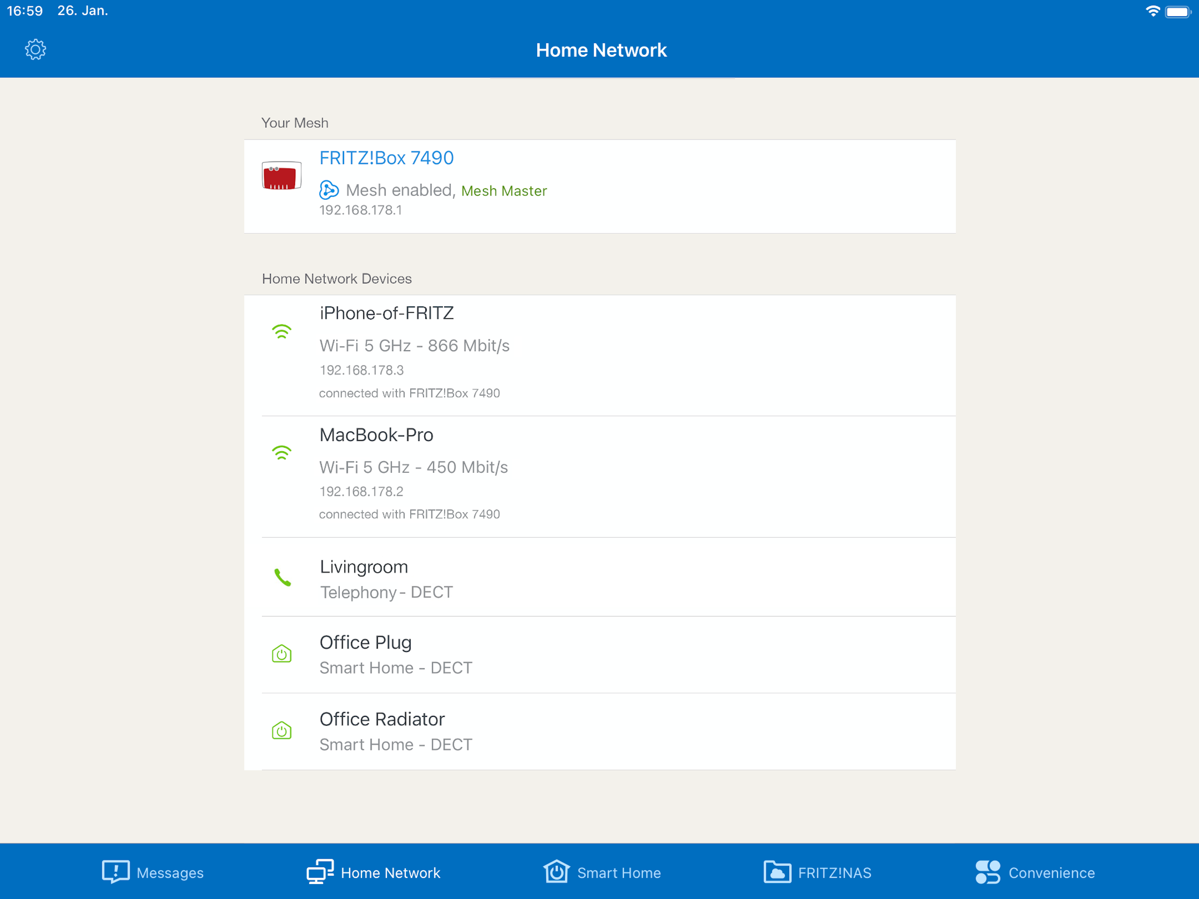Tap the Mesh Master label
The image size is (1199, 899).
[x=503, y=191]
